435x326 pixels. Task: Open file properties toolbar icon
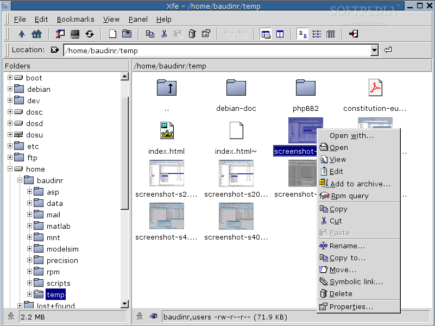tap(206, 34)
